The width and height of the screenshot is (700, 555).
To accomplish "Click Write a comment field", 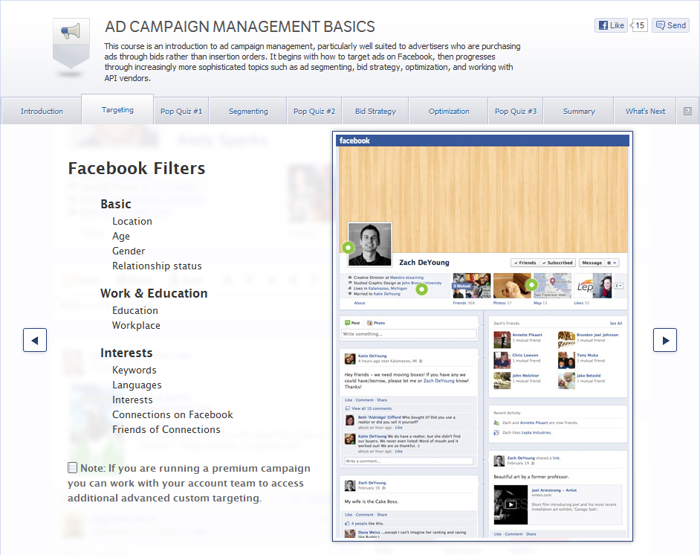I will [x=409, y=461].
